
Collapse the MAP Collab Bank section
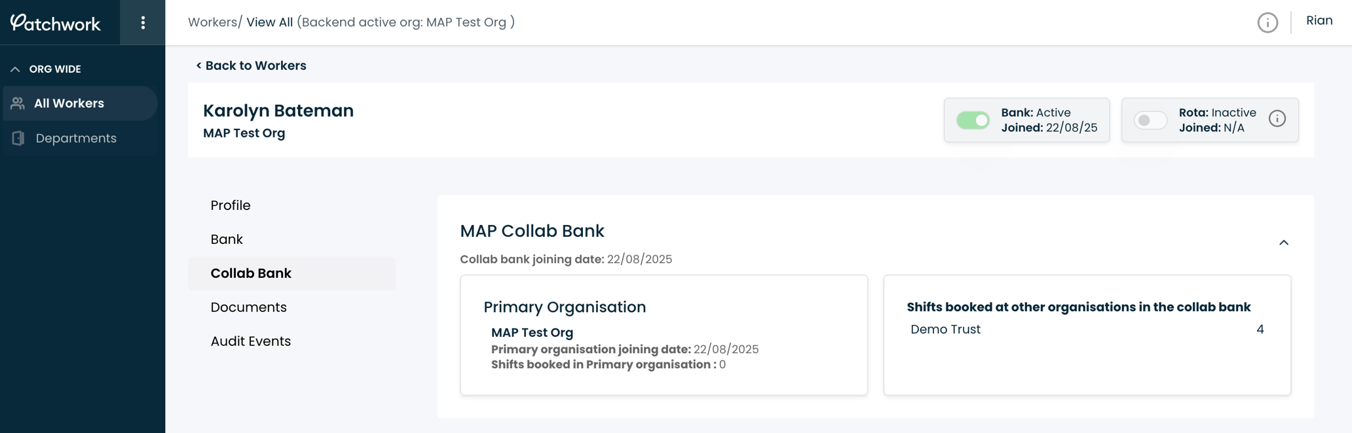point(1283,243)
